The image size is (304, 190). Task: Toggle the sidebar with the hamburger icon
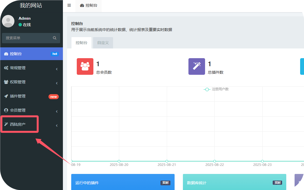pos(69,5)
